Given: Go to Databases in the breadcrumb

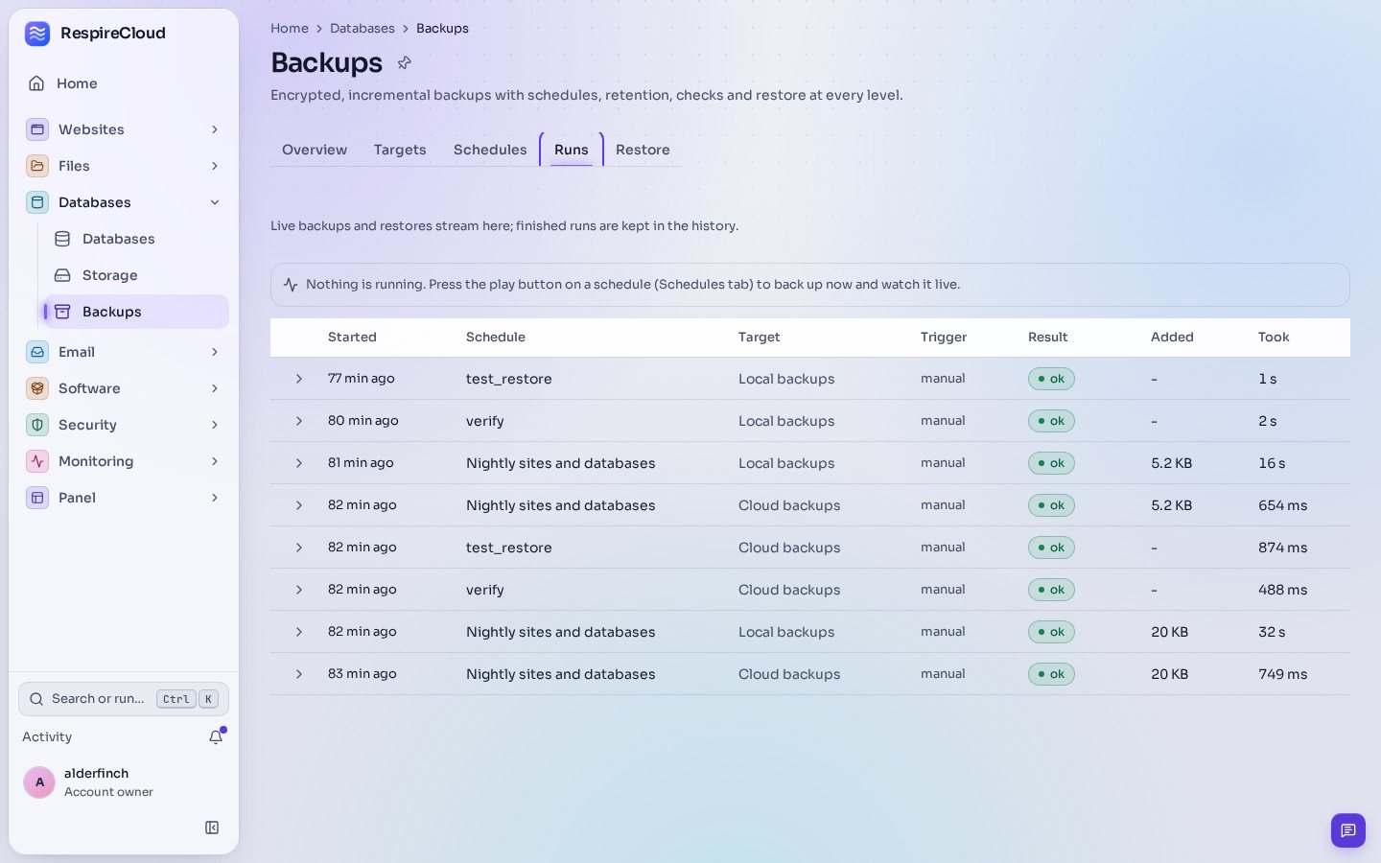Looking at the screenshot, I should pos(363,29).
